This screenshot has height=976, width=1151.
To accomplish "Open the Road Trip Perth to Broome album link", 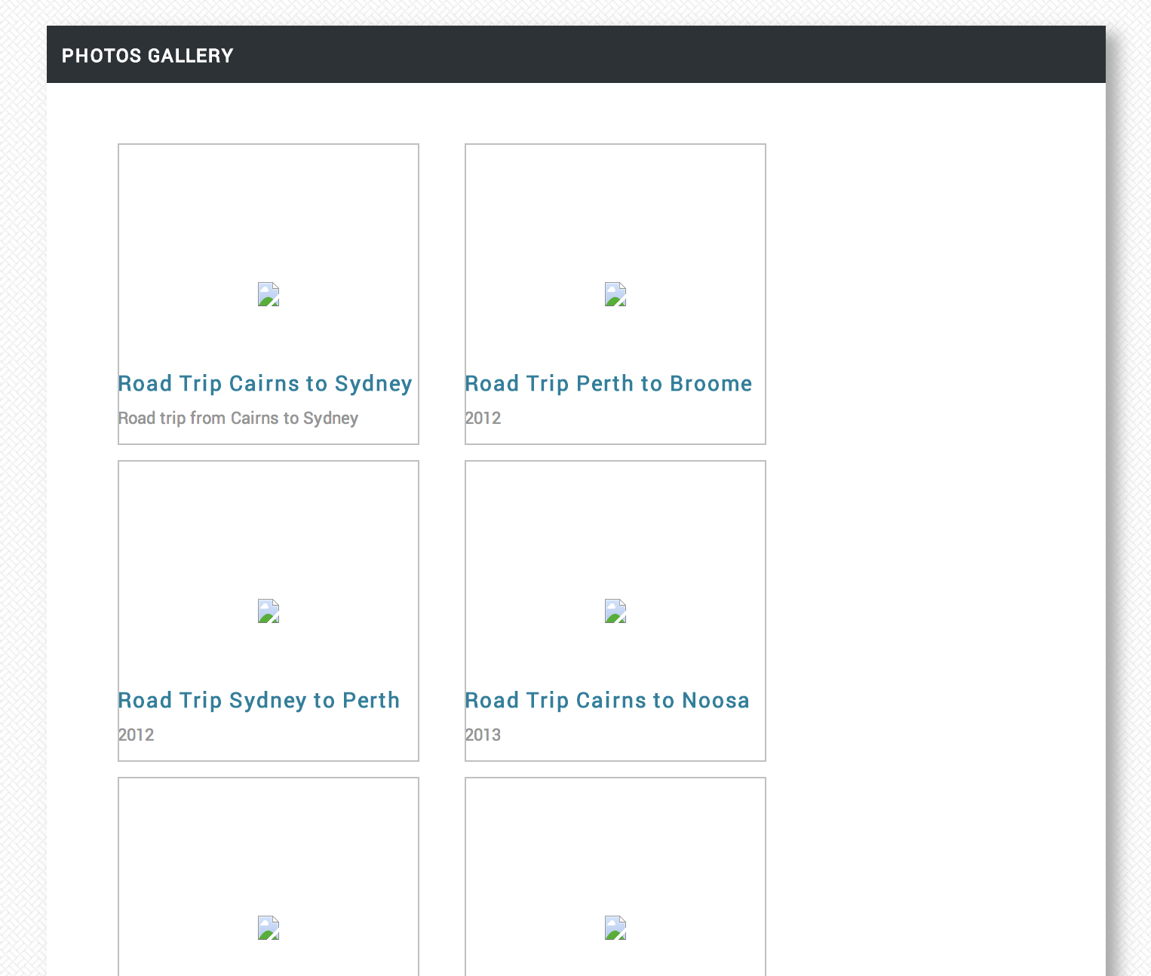I will point(609,384).
